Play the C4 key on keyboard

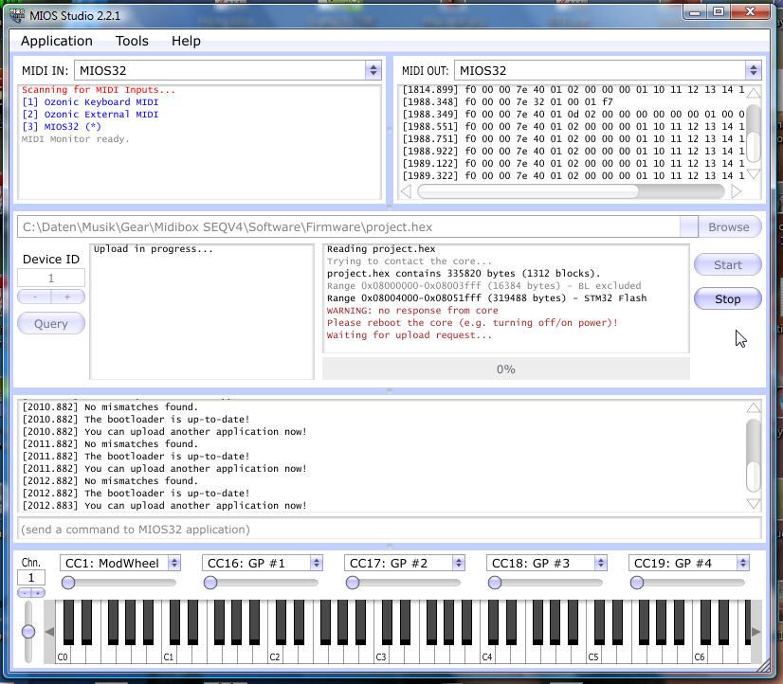pyautogui.click(x=487, y=654)
